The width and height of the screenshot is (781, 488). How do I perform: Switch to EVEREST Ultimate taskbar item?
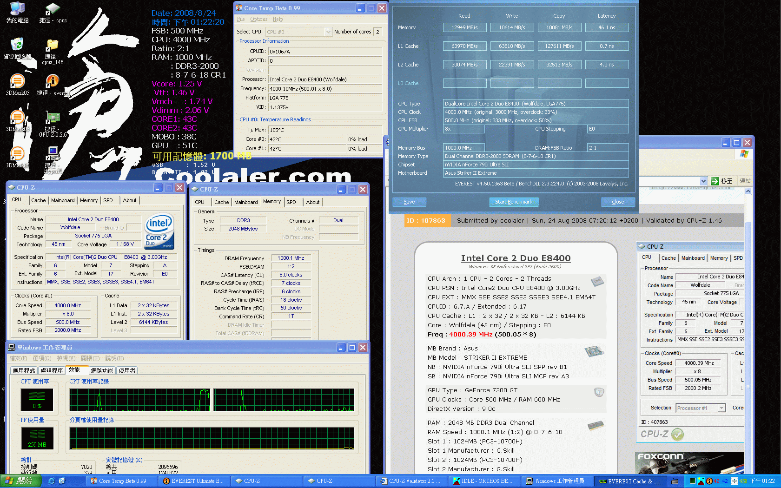pyautogui.click(x=194, y=481)
